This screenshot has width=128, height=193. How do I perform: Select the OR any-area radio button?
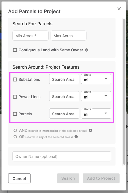pos(15,137)
